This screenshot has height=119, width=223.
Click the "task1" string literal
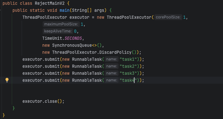(128, 59)
